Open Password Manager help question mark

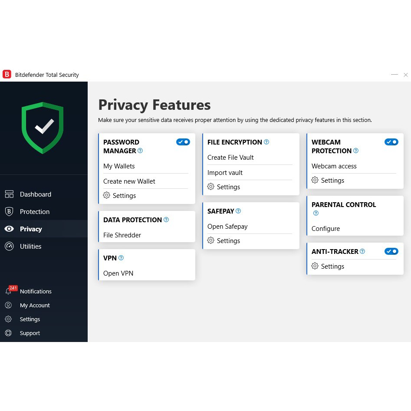point(140,151)
